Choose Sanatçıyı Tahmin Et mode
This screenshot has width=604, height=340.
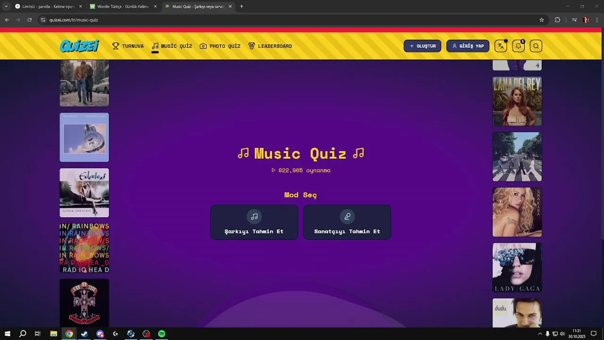[347, 222]
